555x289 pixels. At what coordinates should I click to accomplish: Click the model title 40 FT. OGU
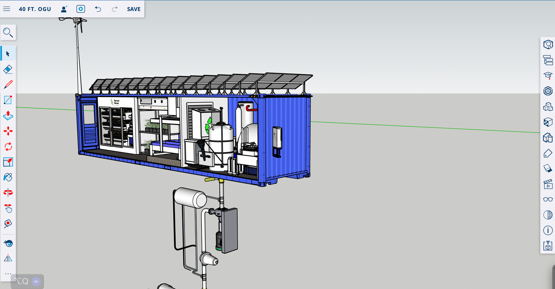click(35, 9)
